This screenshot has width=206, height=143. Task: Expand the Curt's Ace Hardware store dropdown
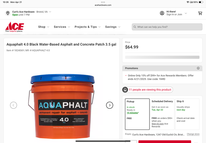click(50, 12)
